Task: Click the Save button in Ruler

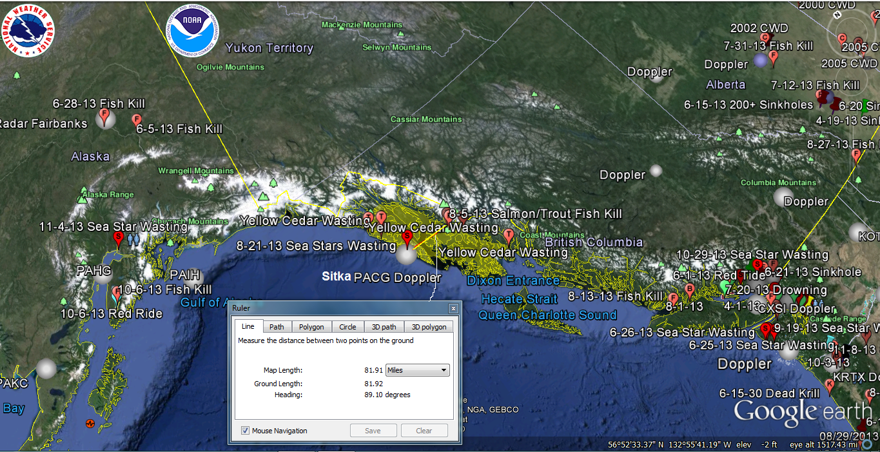Action: click(x=373, y=431)
